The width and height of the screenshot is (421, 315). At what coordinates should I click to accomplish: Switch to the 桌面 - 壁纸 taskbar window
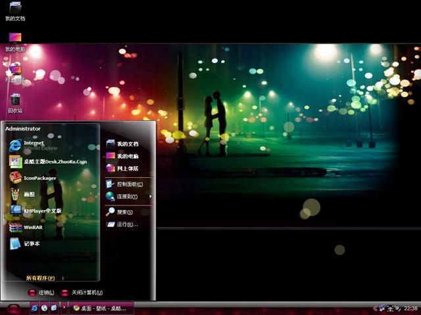(x=102, y=308)
